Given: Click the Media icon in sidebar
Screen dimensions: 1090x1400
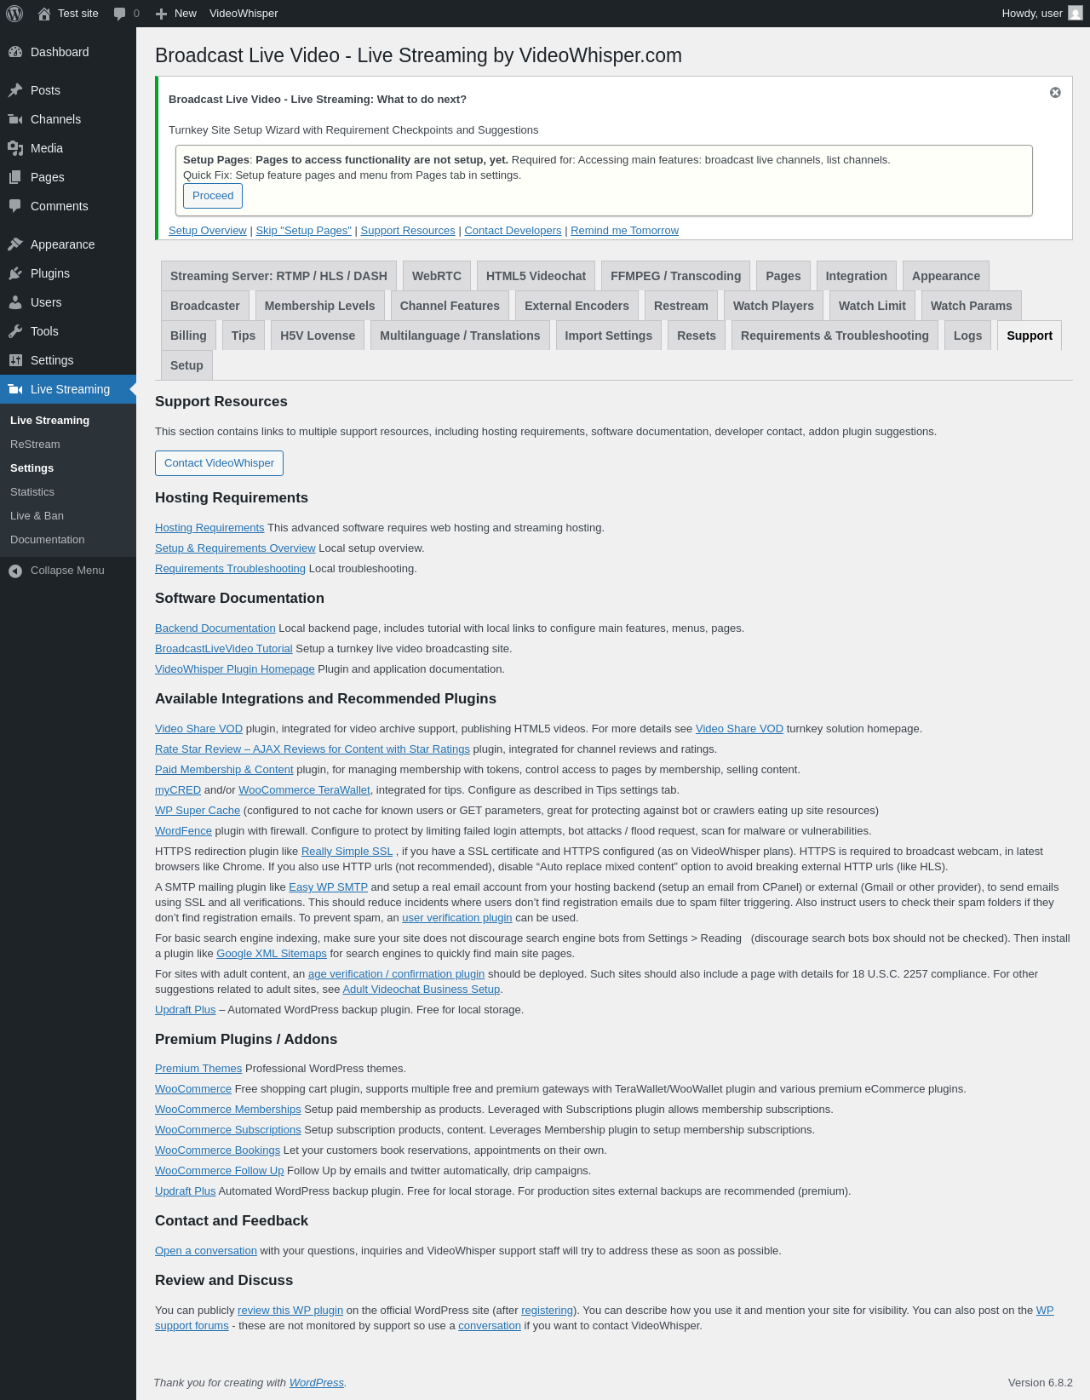Looking at the screenshot, I should 15,148.
